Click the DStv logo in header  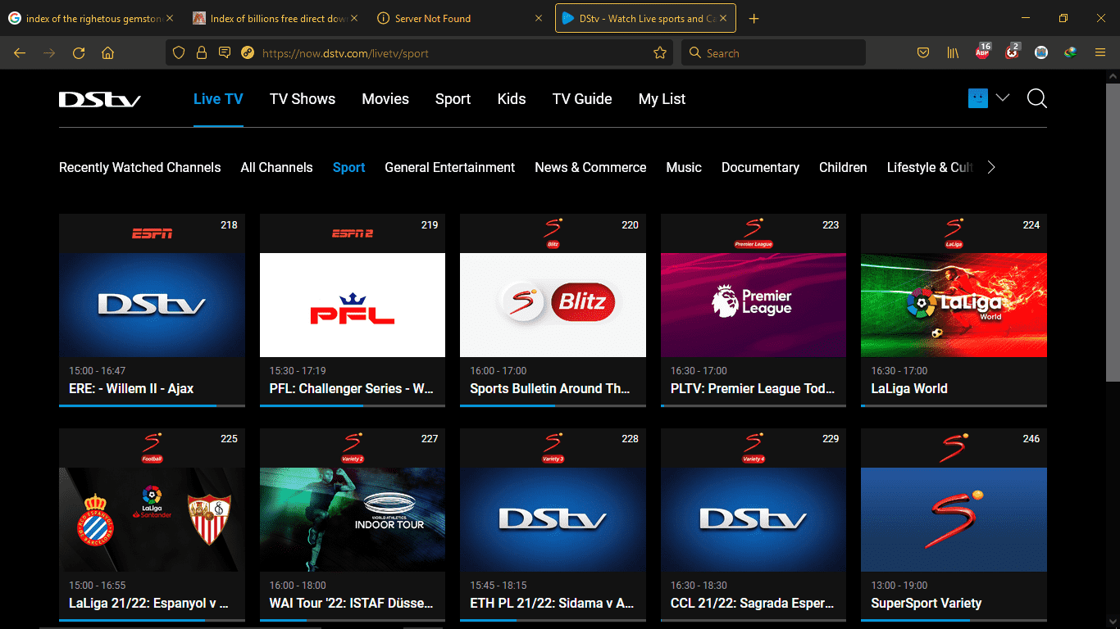pos(100,99)
